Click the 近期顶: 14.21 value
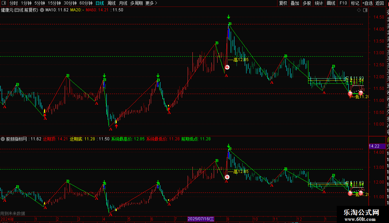 click(x=55, y=139)
